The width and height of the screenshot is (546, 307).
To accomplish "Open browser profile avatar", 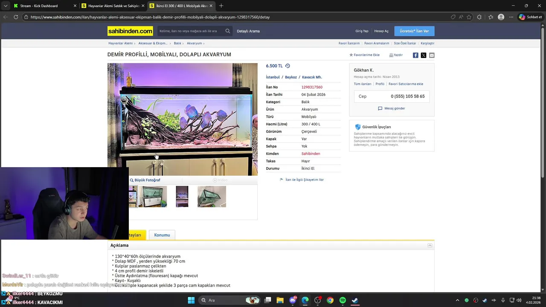I will pyautogui.click(x=501, y=17).
